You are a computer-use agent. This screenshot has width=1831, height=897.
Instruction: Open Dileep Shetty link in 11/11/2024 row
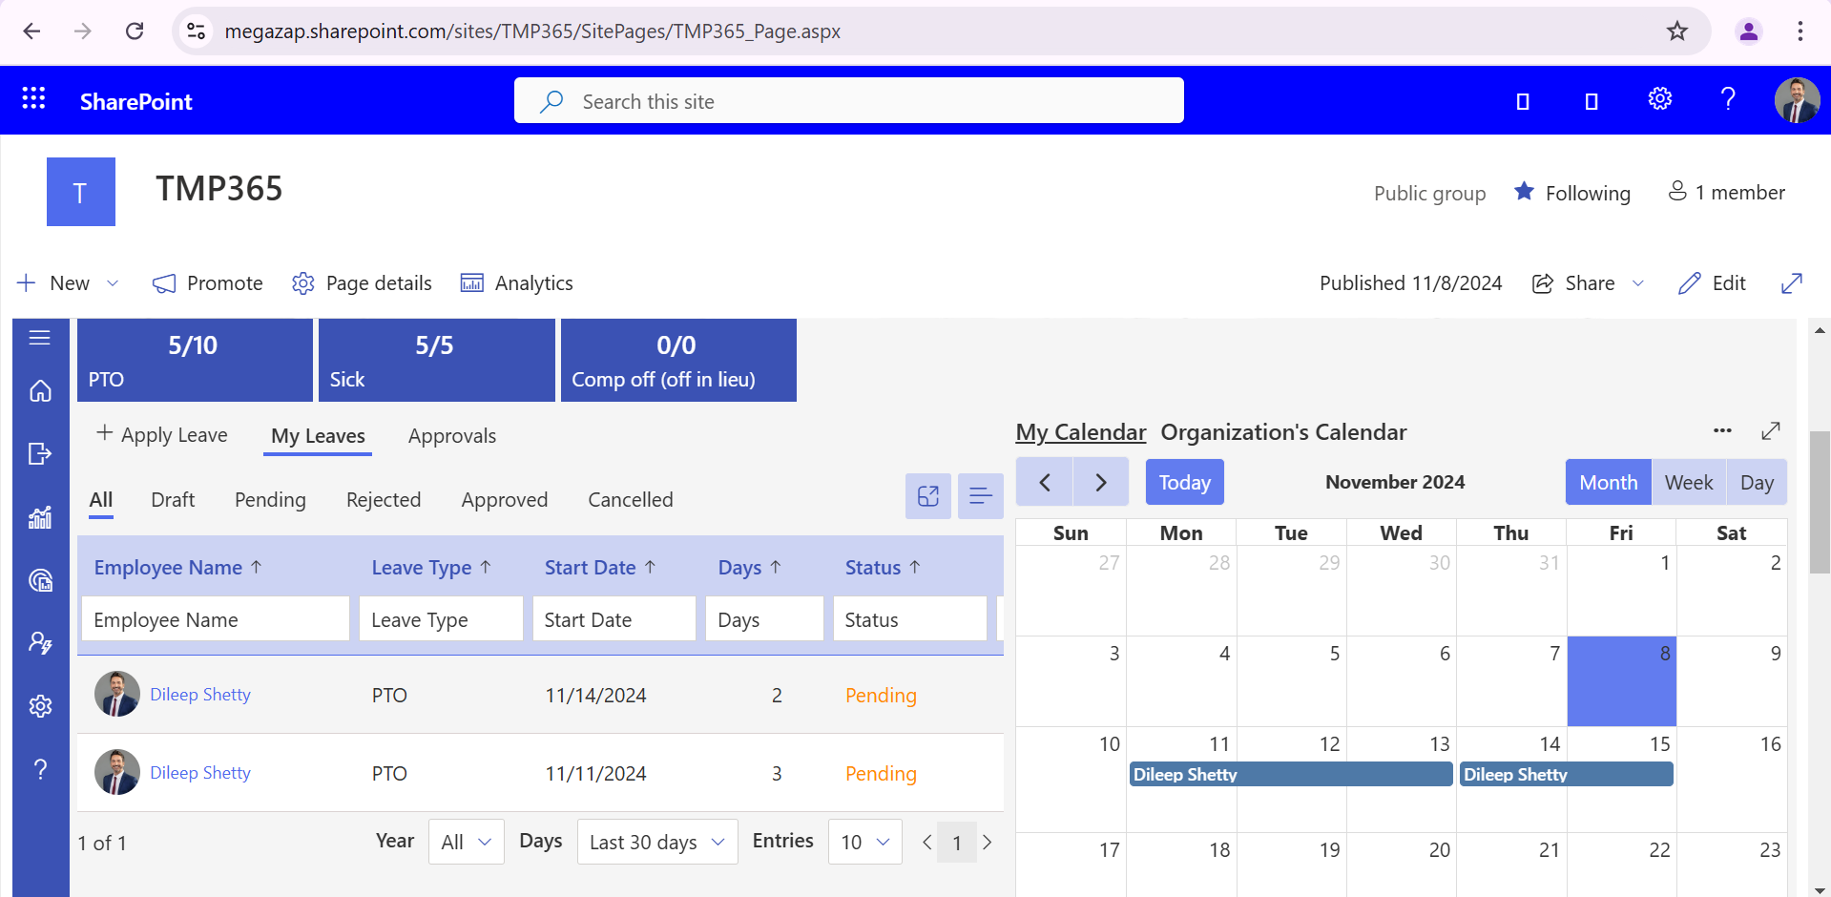tap(200, 773)
